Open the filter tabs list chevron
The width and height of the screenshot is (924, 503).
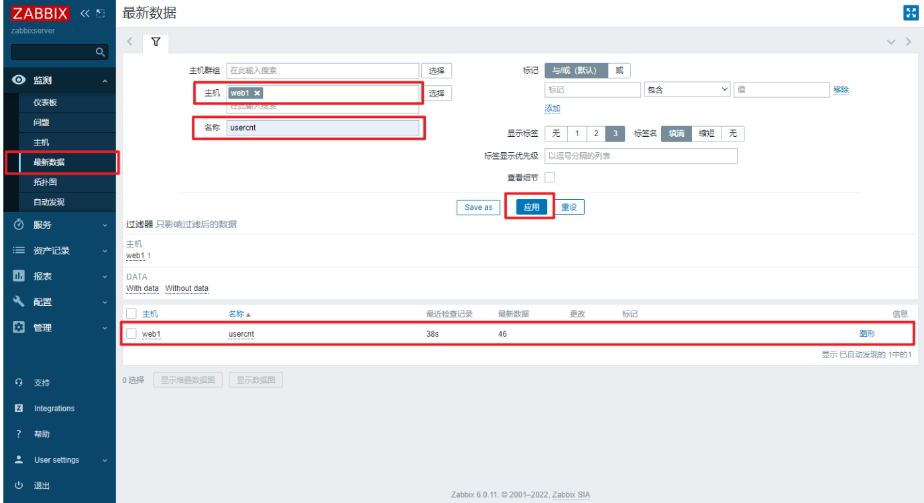point(891,42)
